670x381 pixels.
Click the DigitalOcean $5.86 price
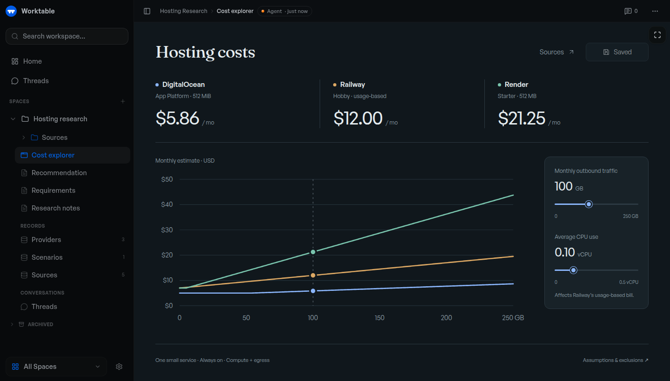coord(177,118)
